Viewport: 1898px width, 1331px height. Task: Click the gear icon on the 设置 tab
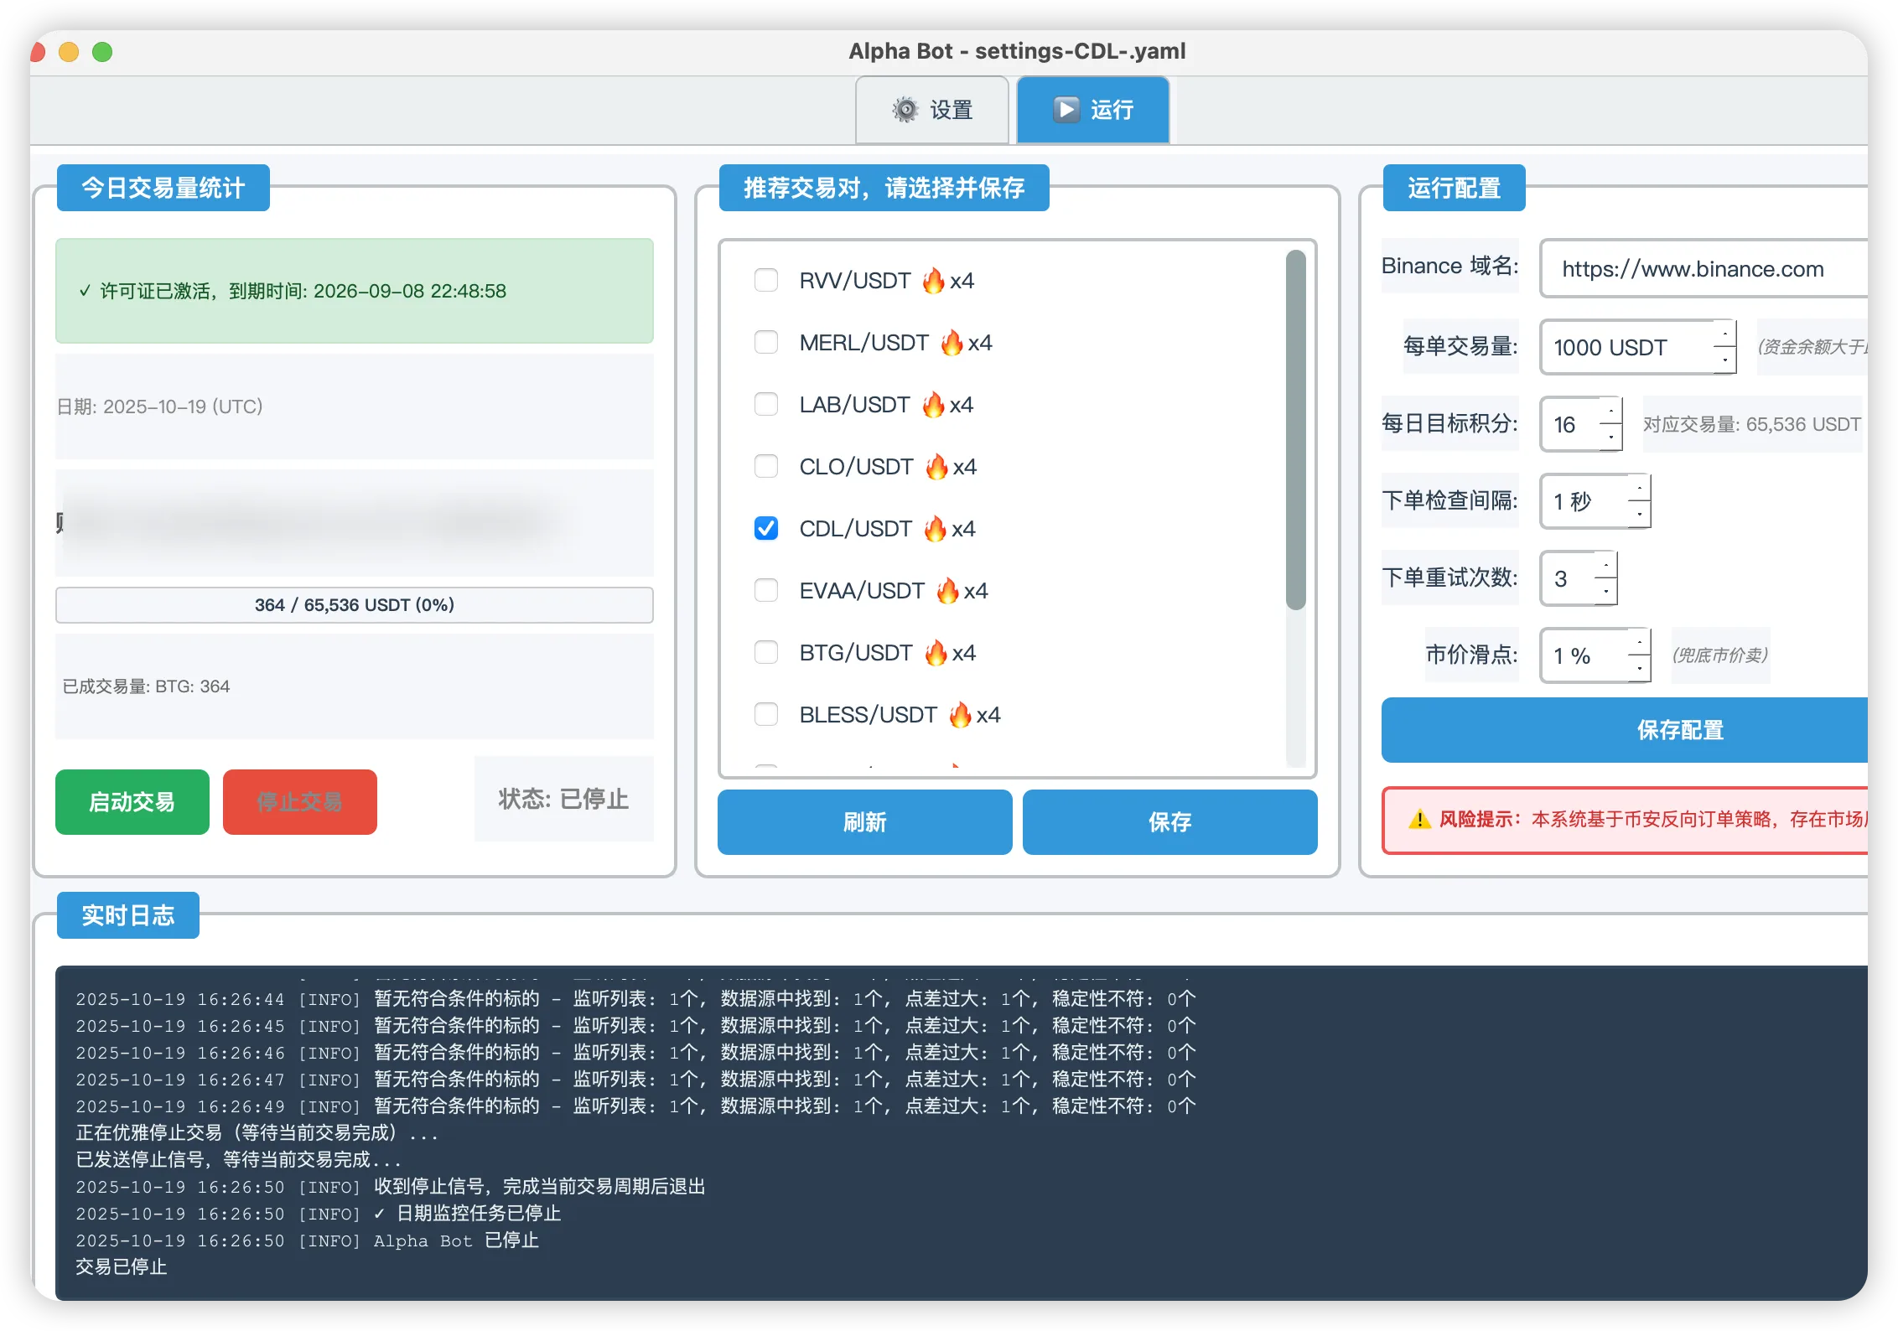[905, 110]
